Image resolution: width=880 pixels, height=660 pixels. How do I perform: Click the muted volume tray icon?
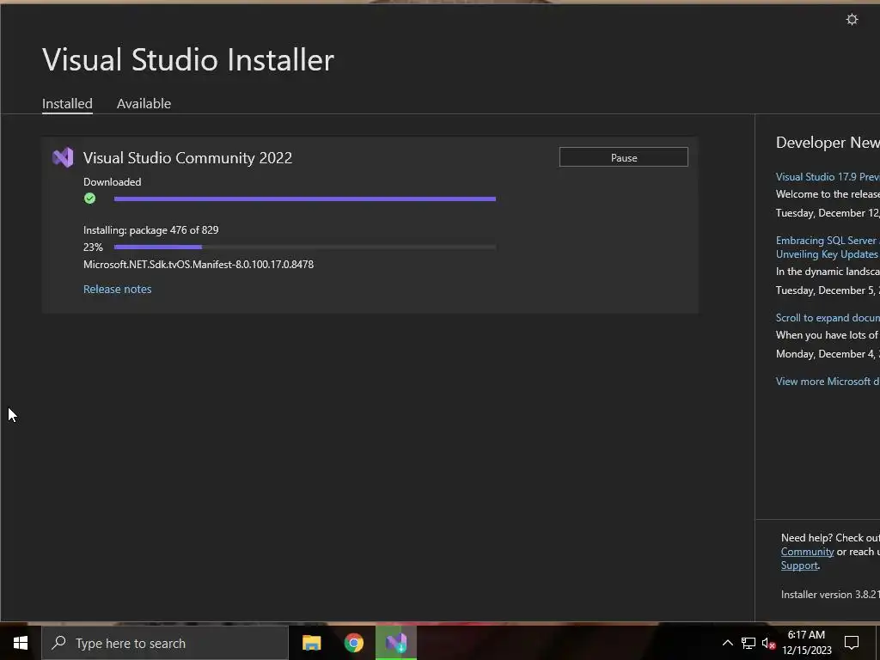pyautogui.click(x=768, y=643)
